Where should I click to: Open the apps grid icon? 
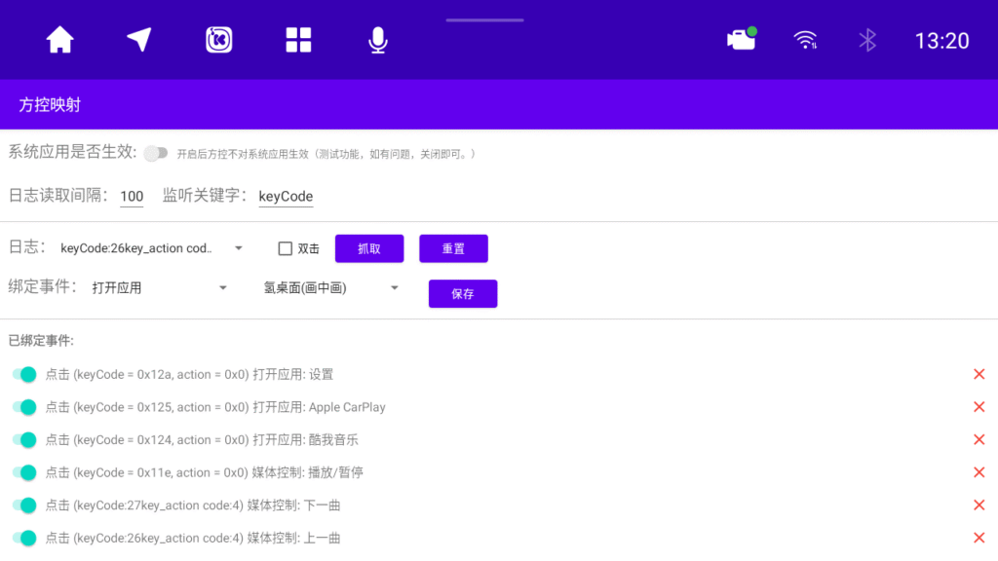click(x=298, y=40)
